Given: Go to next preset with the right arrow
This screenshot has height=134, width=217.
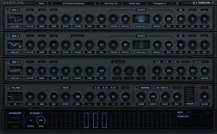Looking at the screenshot, I should point(95,3).
